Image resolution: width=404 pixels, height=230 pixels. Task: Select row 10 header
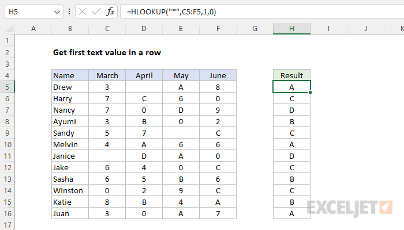[x=7, y=144]
